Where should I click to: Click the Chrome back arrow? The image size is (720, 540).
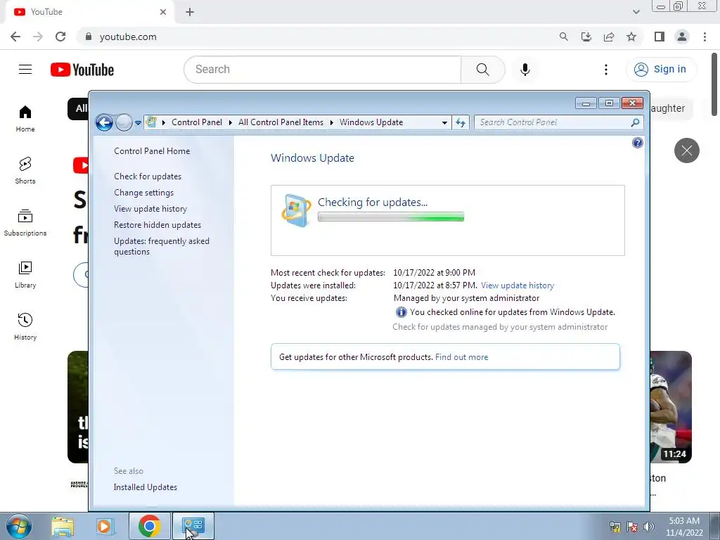point(15,37)
